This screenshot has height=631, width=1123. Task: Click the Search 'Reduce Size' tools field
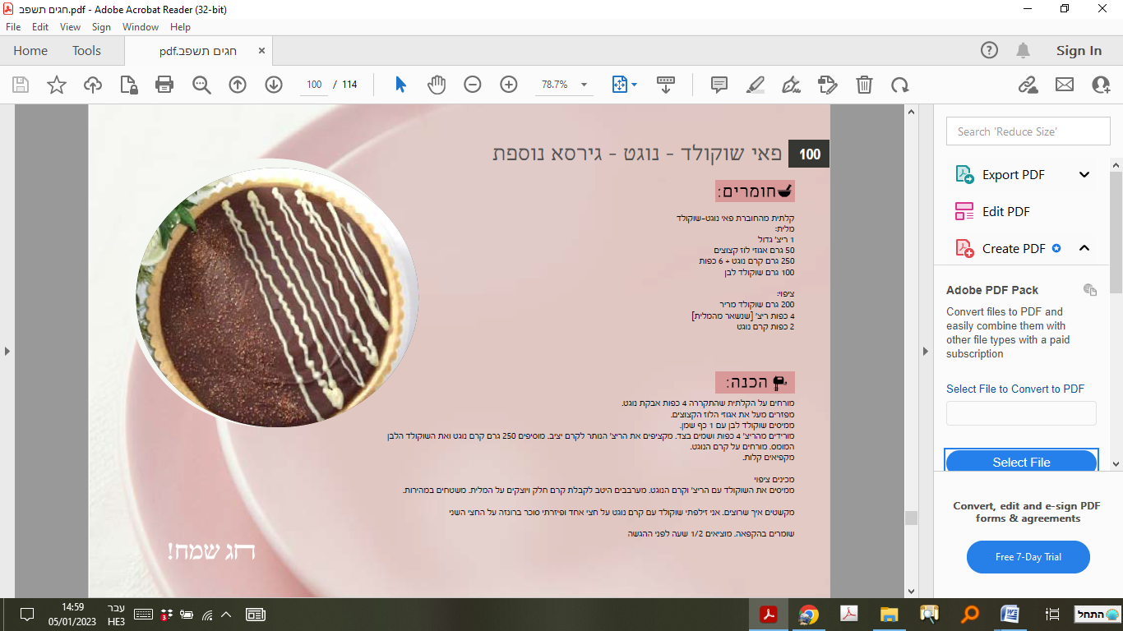click(1028, 131)
